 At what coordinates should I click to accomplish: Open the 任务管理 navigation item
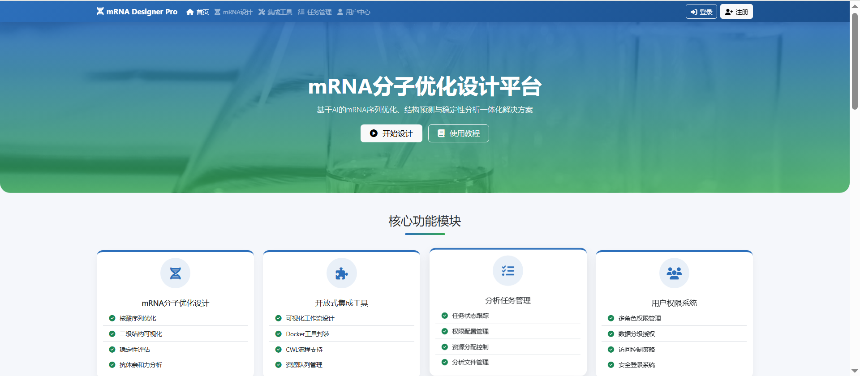pos(315,12)
